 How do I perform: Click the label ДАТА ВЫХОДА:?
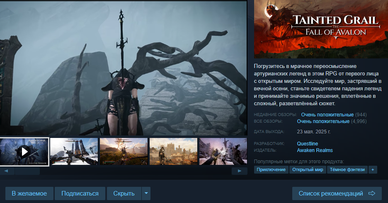[x=269, y=132]
